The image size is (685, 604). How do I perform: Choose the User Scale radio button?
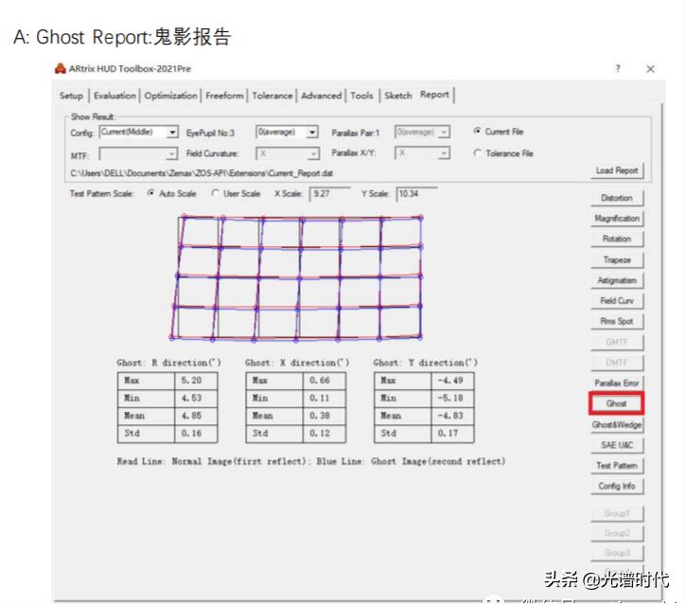[216, 193]
